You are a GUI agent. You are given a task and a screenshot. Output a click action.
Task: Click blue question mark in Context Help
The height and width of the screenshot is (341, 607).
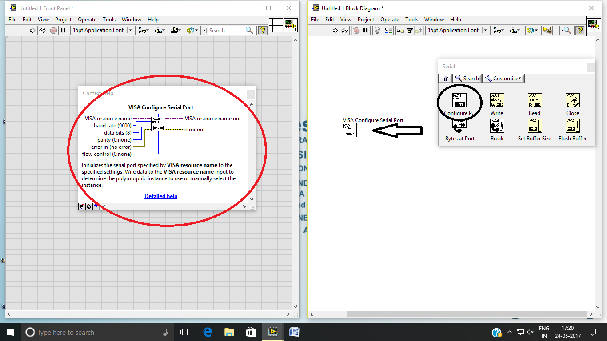[96, 206]
